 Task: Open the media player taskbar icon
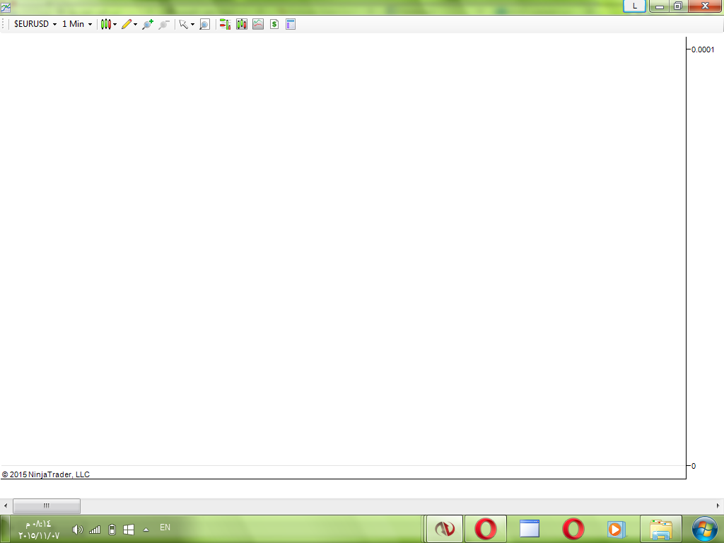tap(617, 529)
